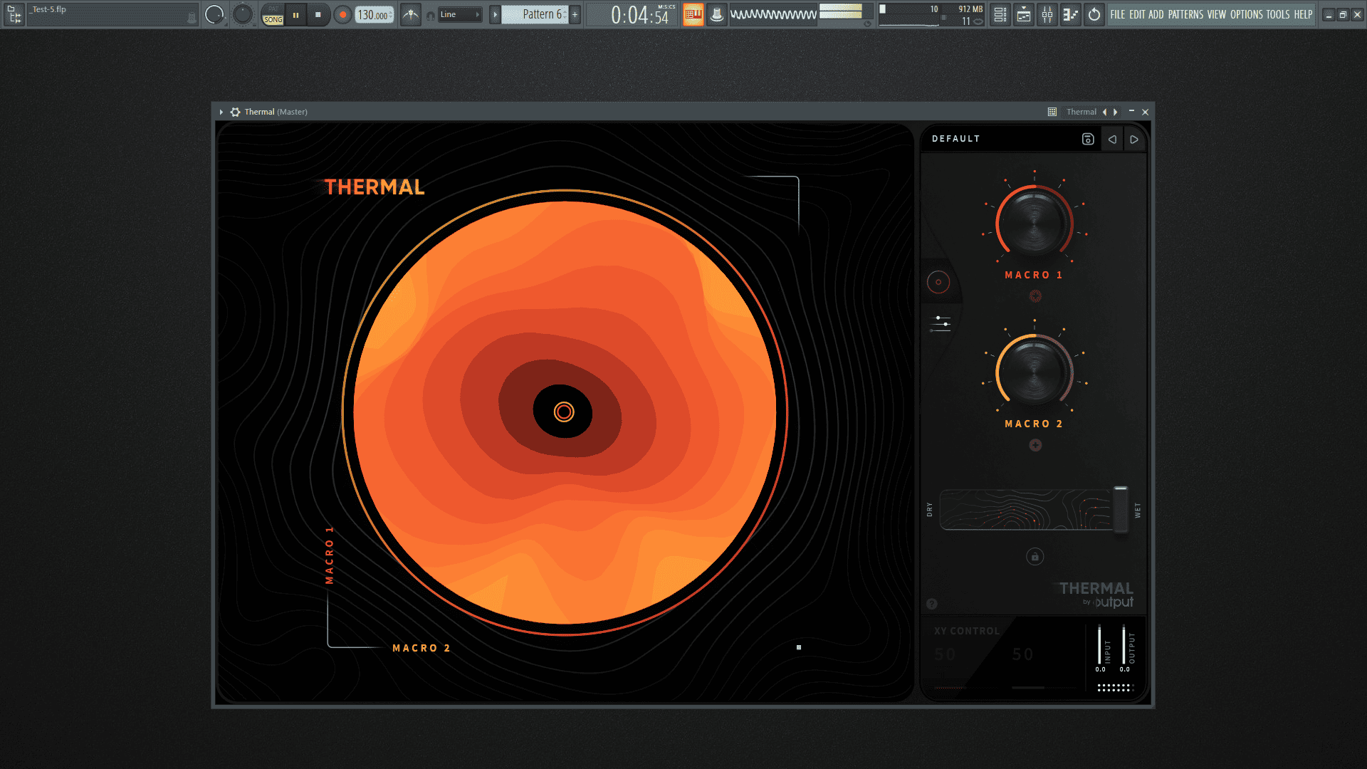
Task: Switch to PAT mode
Action: point(273,9)
